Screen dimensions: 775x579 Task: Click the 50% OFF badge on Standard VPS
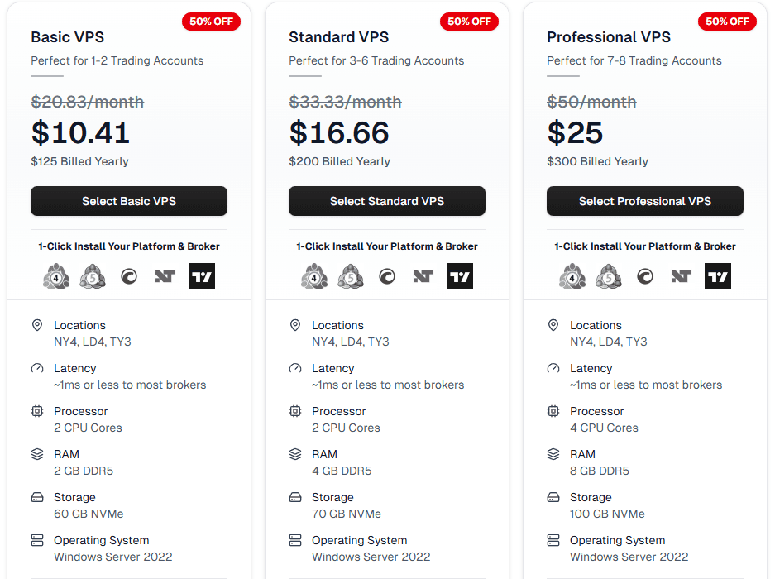pyautogui.click(x=469, y=22)
